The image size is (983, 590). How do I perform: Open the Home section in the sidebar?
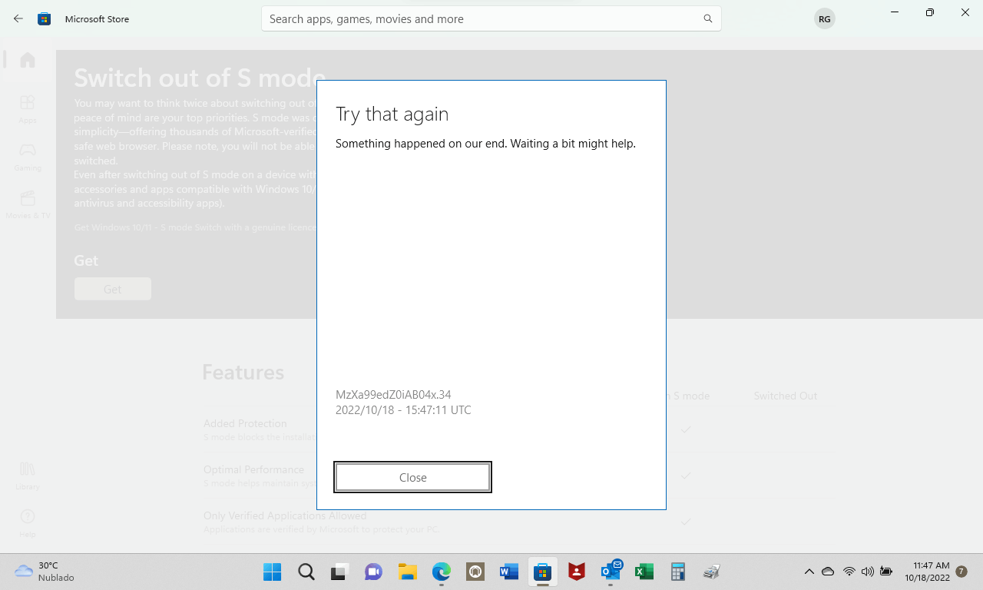(x=28, y=59)
